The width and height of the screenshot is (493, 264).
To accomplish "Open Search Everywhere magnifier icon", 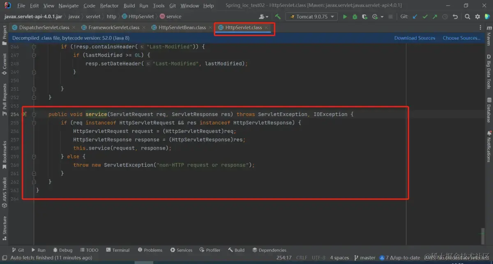I will click(x=468, y=16).
